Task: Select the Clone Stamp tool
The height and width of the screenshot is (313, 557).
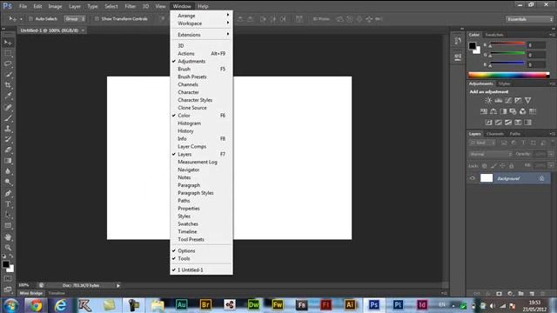Action: click(8, 129)
